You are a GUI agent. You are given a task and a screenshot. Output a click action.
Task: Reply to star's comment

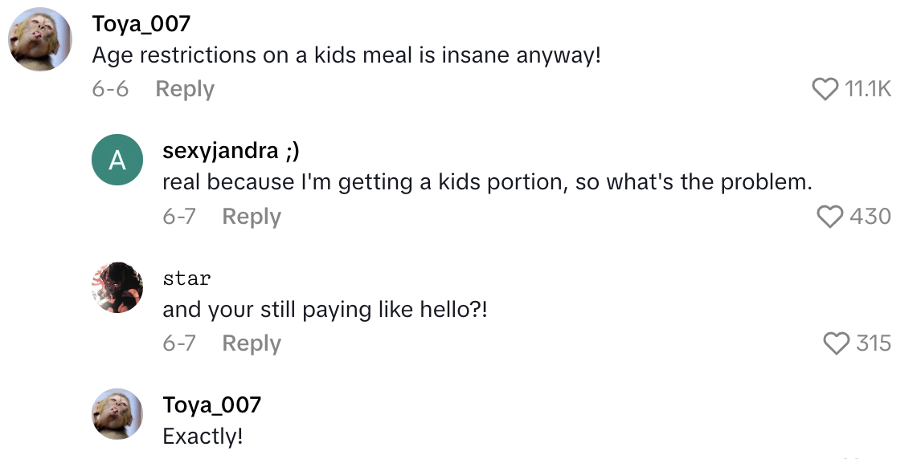[252, 343]
